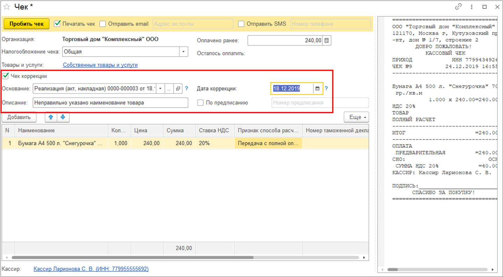Move row up with blue up arrow
Screen dimensions: 503x277
[x=51, y=117]
